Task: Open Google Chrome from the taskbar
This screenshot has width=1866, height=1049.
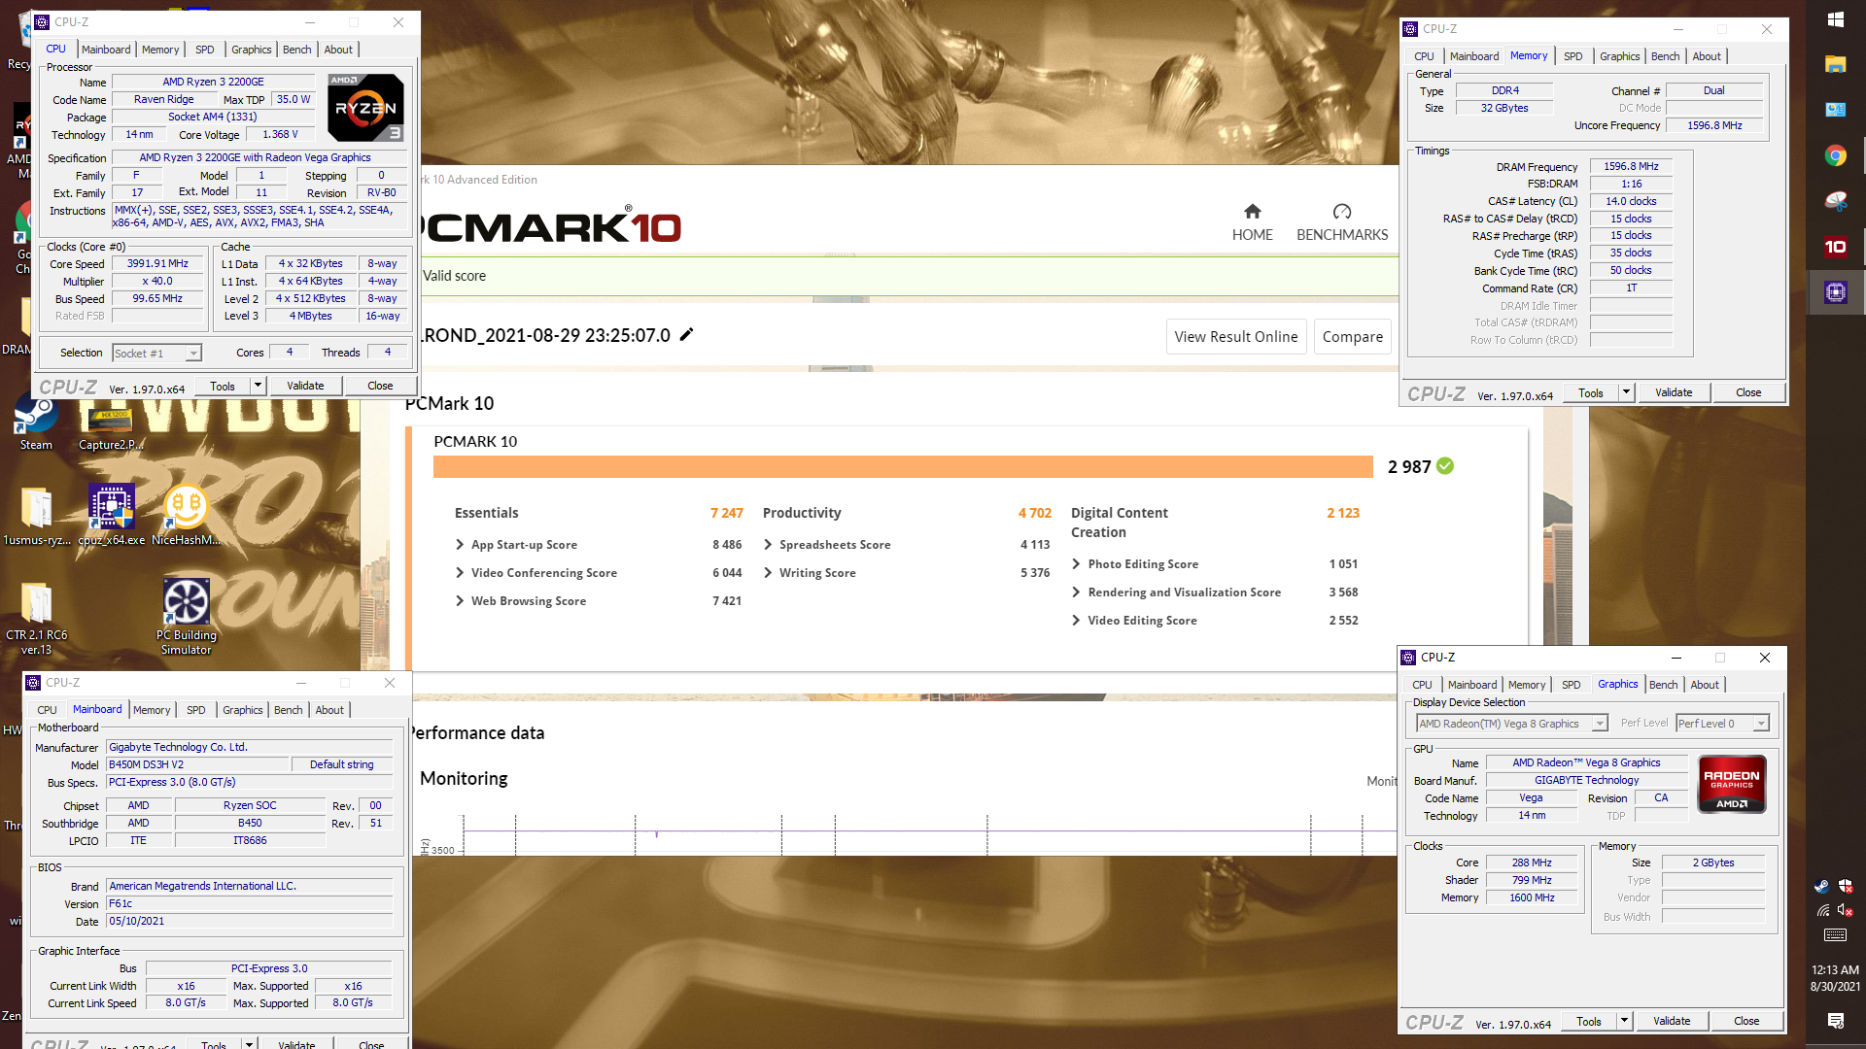Action: tap(1836, 155)
